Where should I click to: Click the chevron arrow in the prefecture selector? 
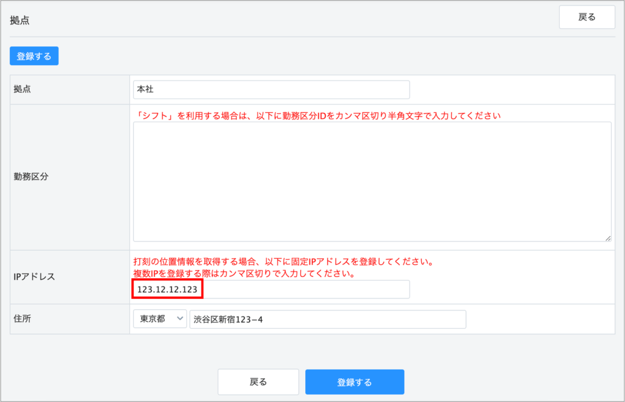(x=179, y=319)
